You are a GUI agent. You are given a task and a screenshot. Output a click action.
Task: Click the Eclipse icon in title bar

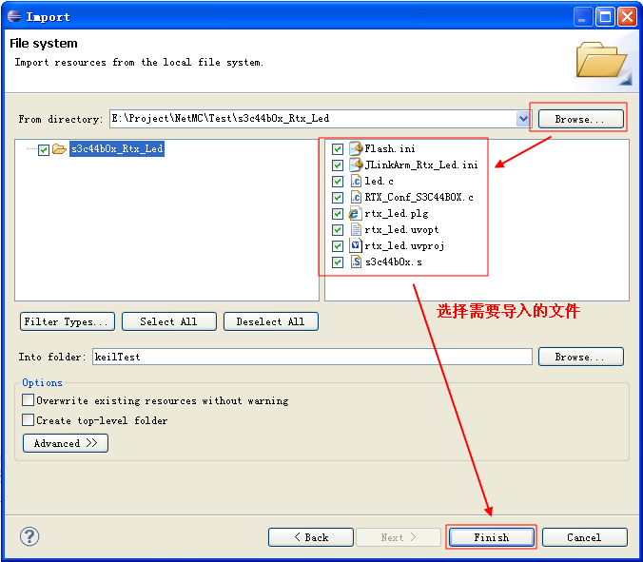(x=14, y=16)
